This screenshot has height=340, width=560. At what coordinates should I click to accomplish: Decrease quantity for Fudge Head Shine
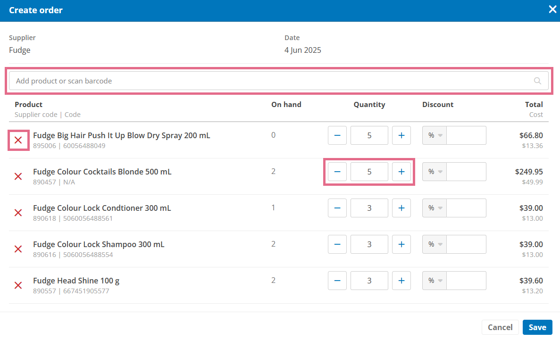click(x=337, y=281)
